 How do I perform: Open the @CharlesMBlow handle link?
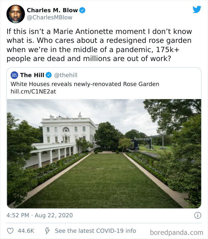click(50, 18)
